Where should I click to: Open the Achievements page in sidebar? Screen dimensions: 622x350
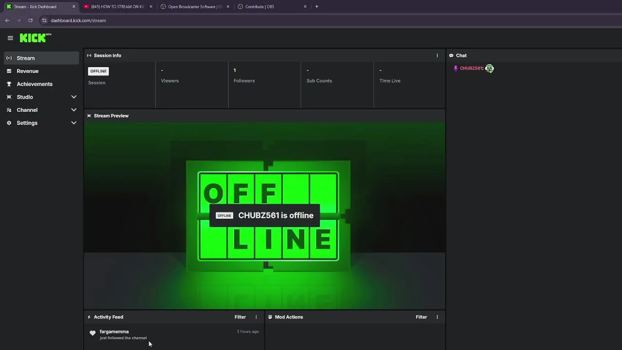(41, 84)
